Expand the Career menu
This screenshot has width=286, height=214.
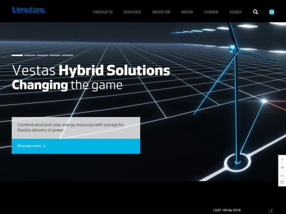point(211,12)
